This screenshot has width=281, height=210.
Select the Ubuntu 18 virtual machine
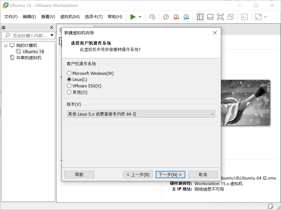(x=33, y=51)
